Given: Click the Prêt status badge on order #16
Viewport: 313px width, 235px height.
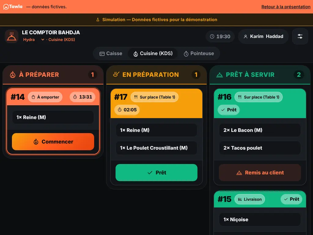Looking at the screenshot, I should (x=229, y=110).
